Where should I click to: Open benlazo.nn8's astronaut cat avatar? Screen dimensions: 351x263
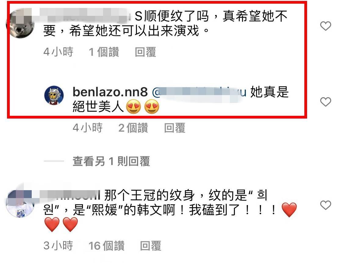(54, 95)
